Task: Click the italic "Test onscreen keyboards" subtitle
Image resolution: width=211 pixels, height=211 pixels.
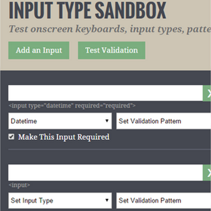Action: pos(66,29)
